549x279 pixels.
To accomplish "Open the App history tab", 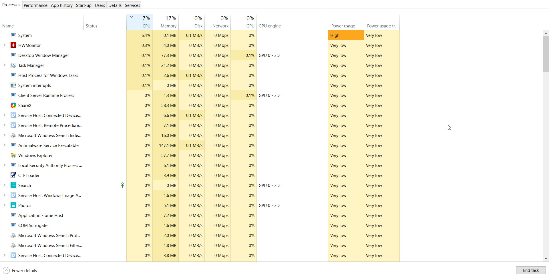I will click(62, 5).
